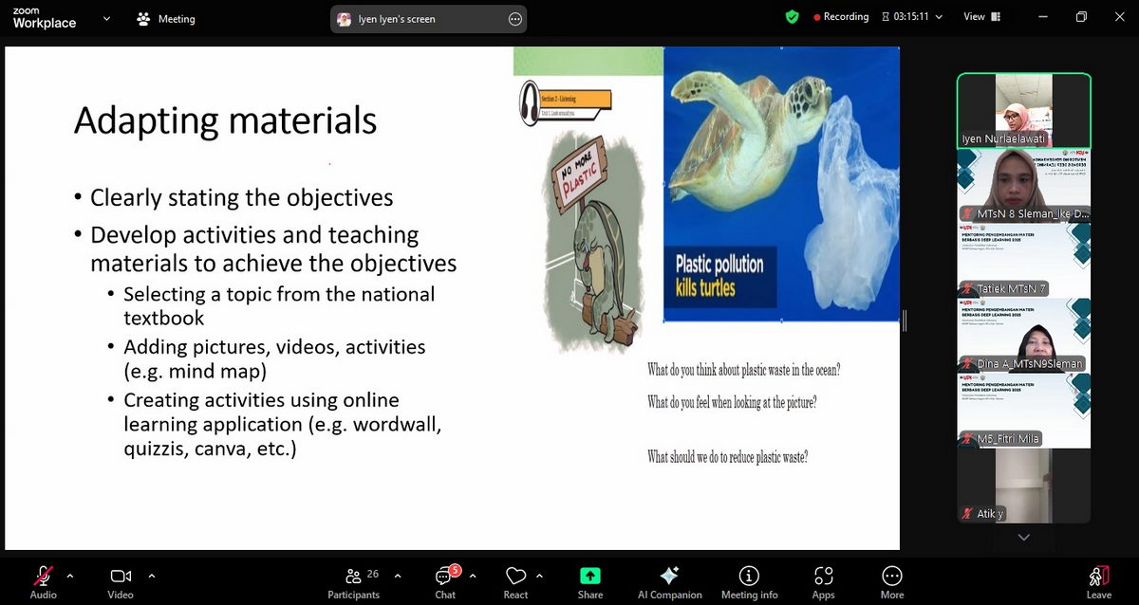Open options for Iyen Iyen's screen
This screenshot has width=1139, height=605.
click(515, 19)
